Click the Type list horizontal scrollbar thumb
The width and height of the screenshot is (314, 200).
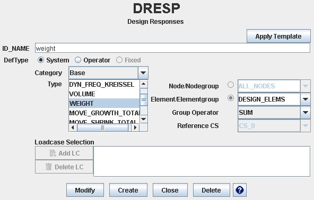pos(102,128)
